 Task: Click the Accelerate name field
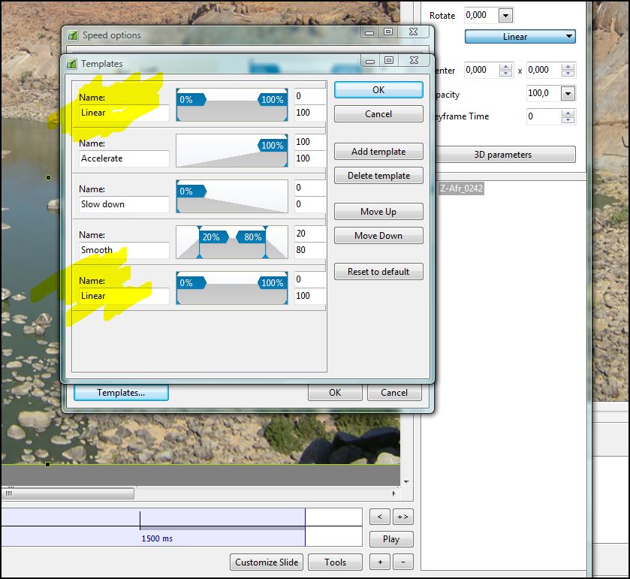pyautogui.click(x=124, y=158)
